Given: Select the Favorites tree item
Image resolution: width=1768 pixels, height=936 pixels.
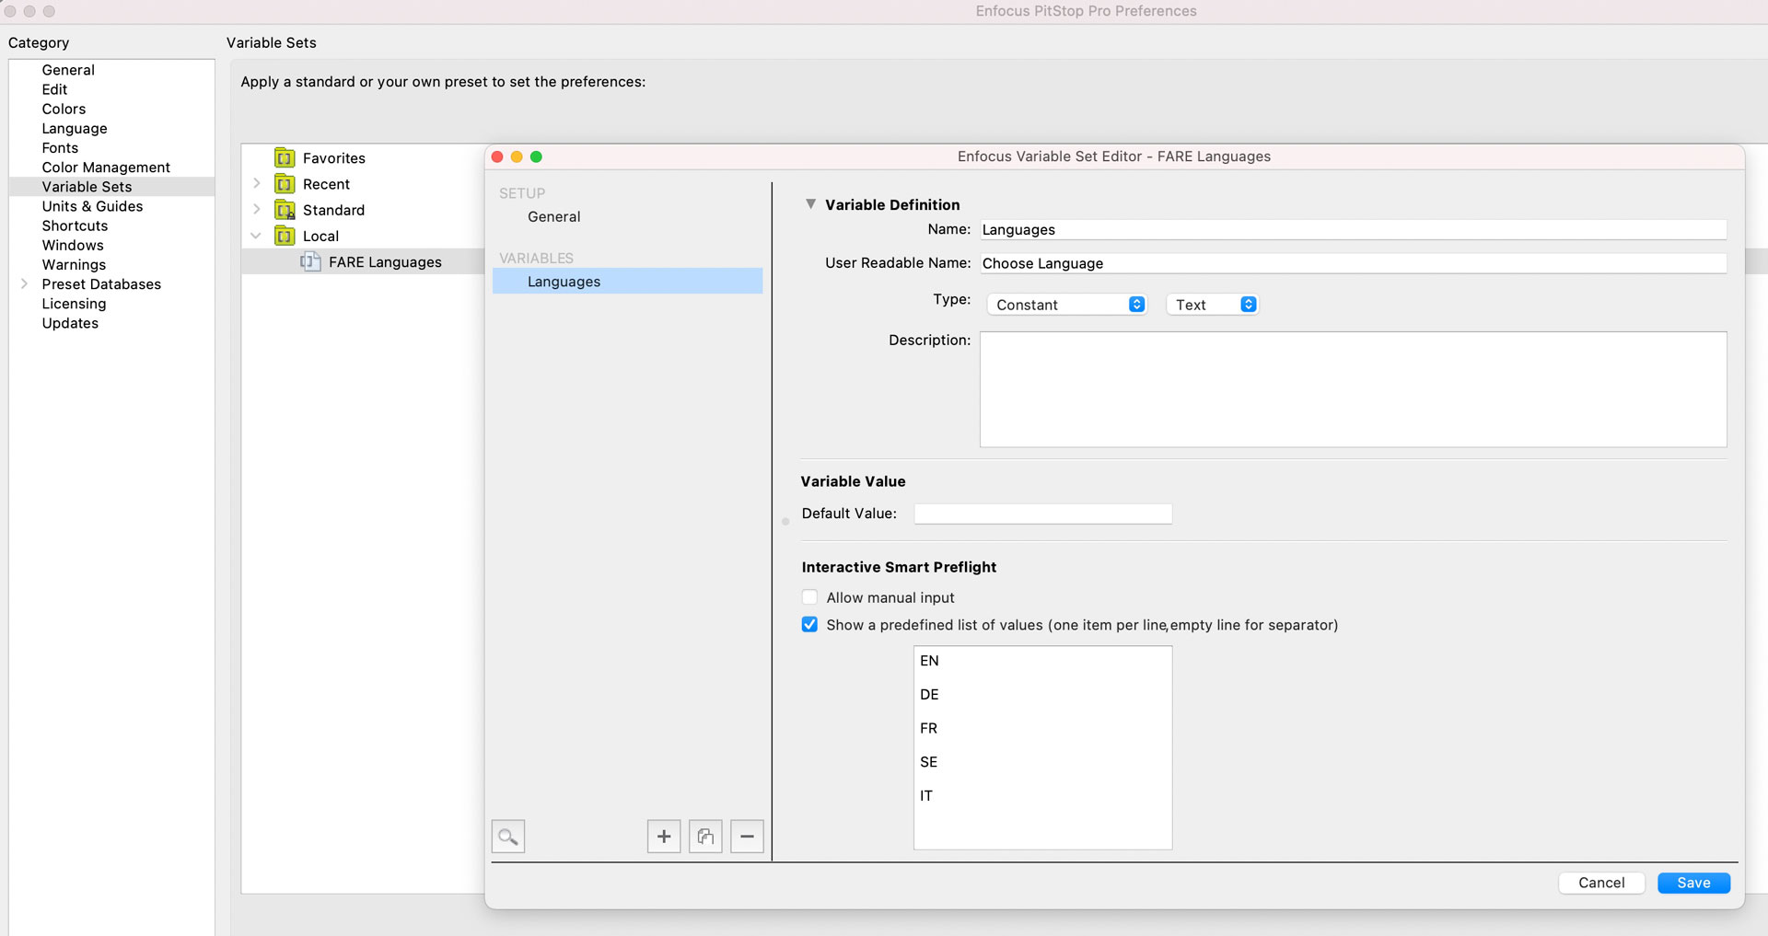Looking at the screenshot, I should point(334,158).
